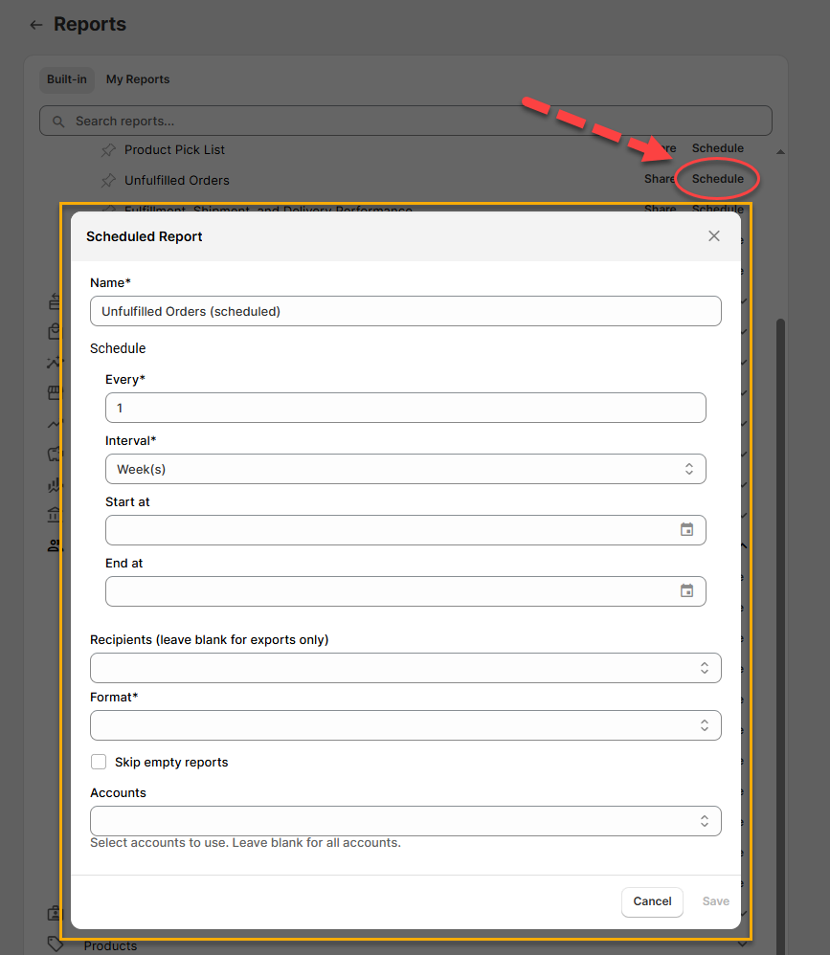Click the back arrow beside Reports
The height and width of the screenshot is (955, 830).
pyautogui.click(x=36, y=25)
